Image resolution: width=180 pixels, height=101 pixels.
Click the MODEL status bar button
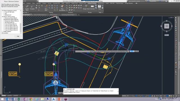pos(124,96)
